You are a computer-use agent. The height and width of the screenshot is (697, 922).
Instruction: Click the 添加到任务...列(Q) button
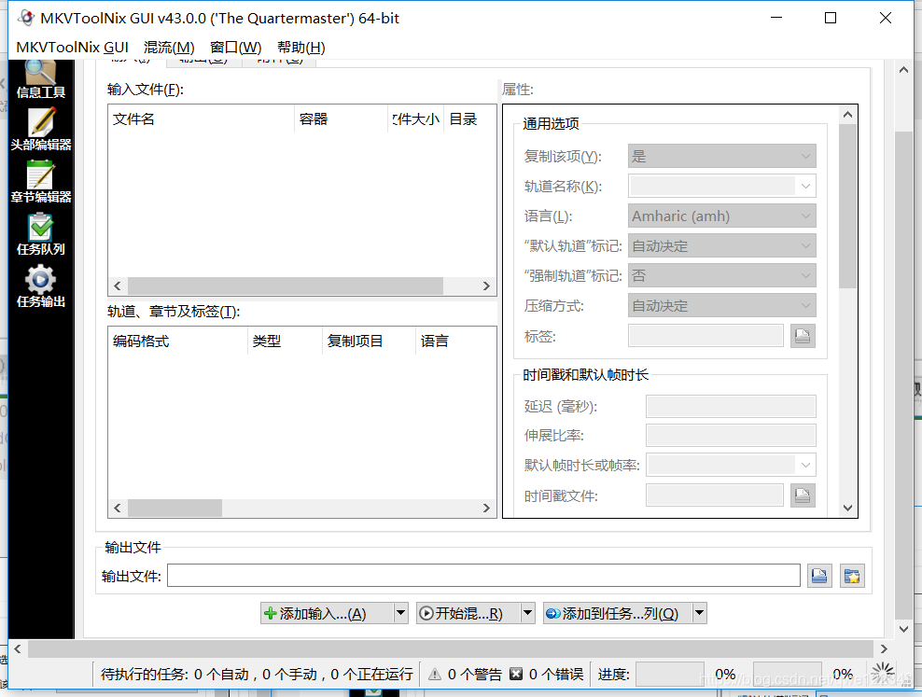[618, 613]
